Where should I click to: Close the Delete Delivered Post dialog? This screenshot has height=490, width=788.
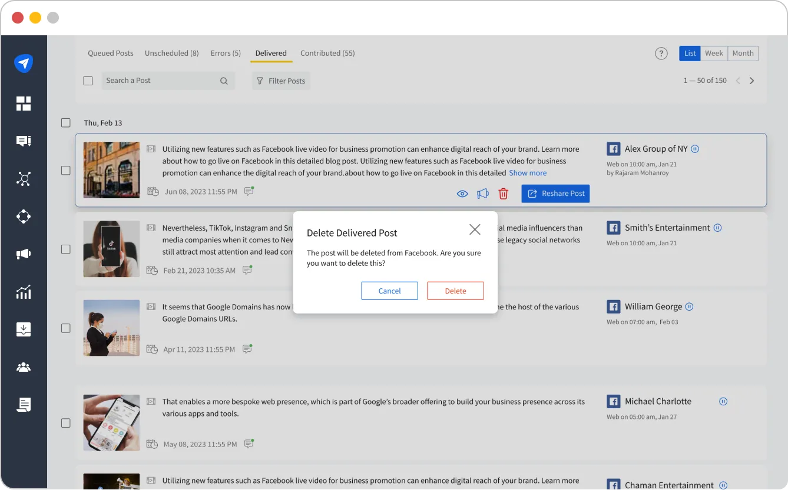pos(475,230)
